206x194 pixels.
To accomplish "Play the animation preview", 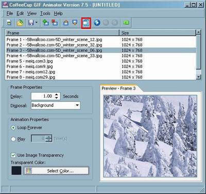I will (97, 23).
